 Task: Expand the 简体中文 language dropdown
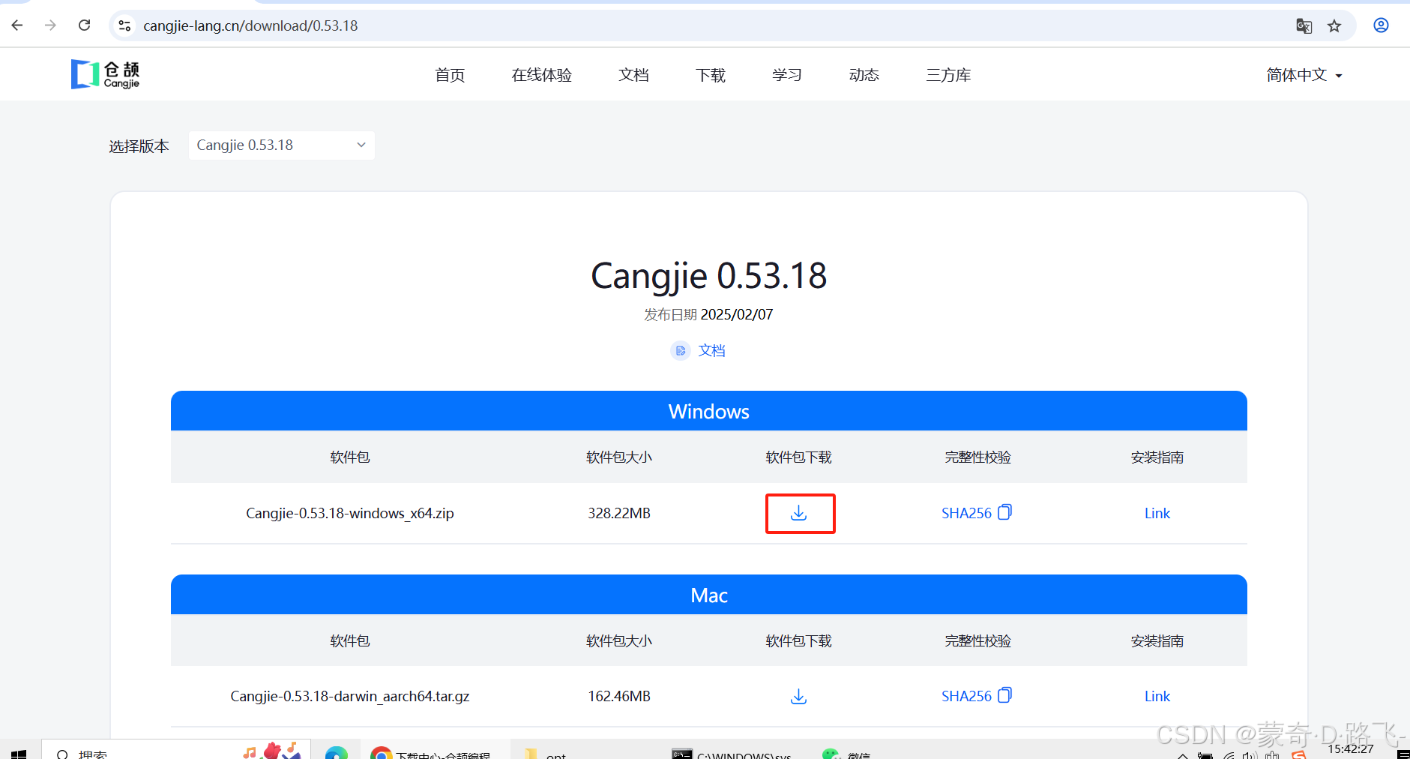click(x=1304, y=75)
